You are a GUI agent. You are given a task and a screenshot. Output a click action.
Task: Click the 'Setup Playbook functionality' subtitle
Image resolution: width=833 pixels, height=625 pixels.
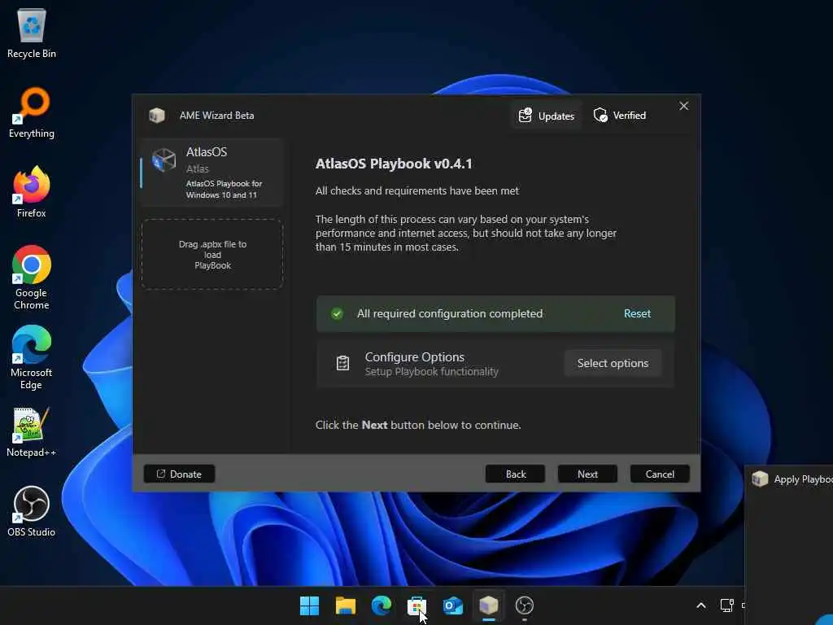point(431,371)
